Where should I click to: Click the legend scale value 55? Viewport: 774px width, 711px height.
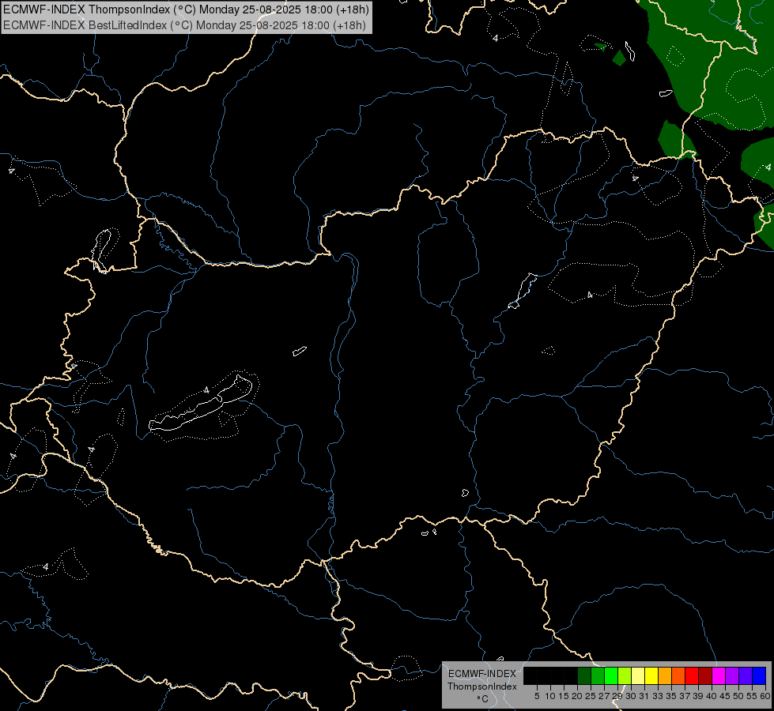pos(752,696)
